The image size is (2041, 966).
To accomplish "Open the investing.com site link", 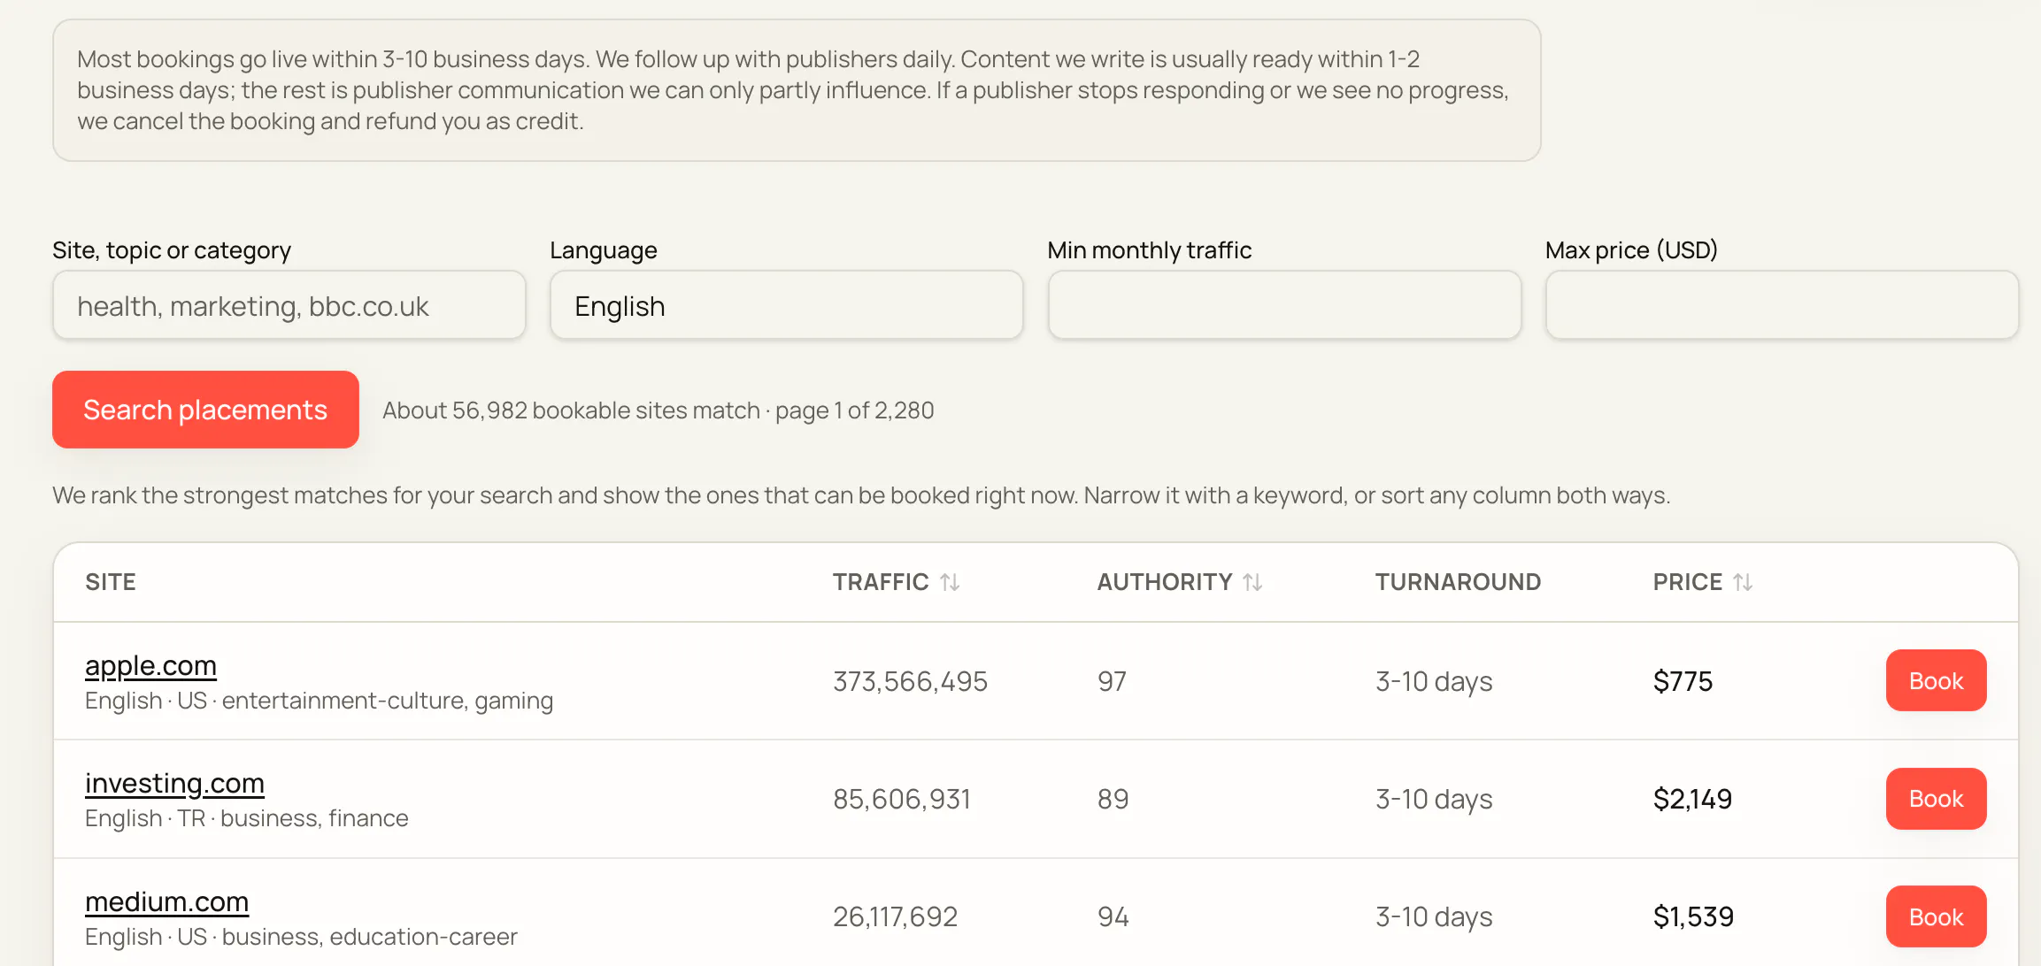I will coord(174,783).
